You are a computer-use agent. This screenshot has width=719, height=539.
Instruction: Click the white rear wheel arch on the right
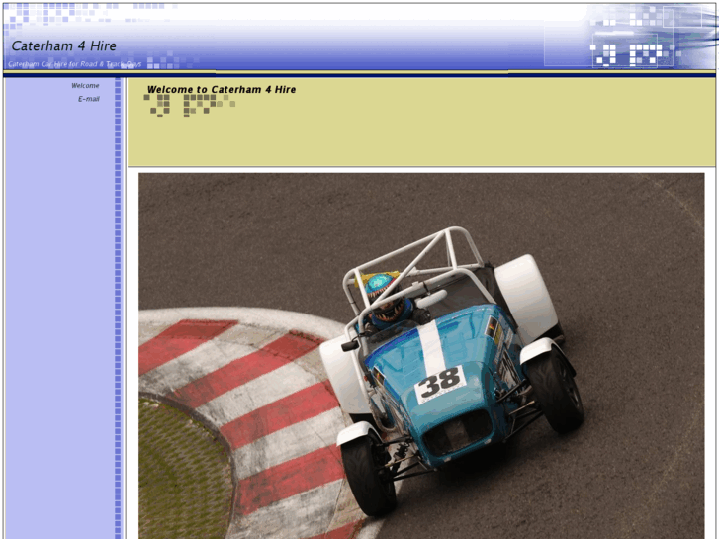(524, 292)
